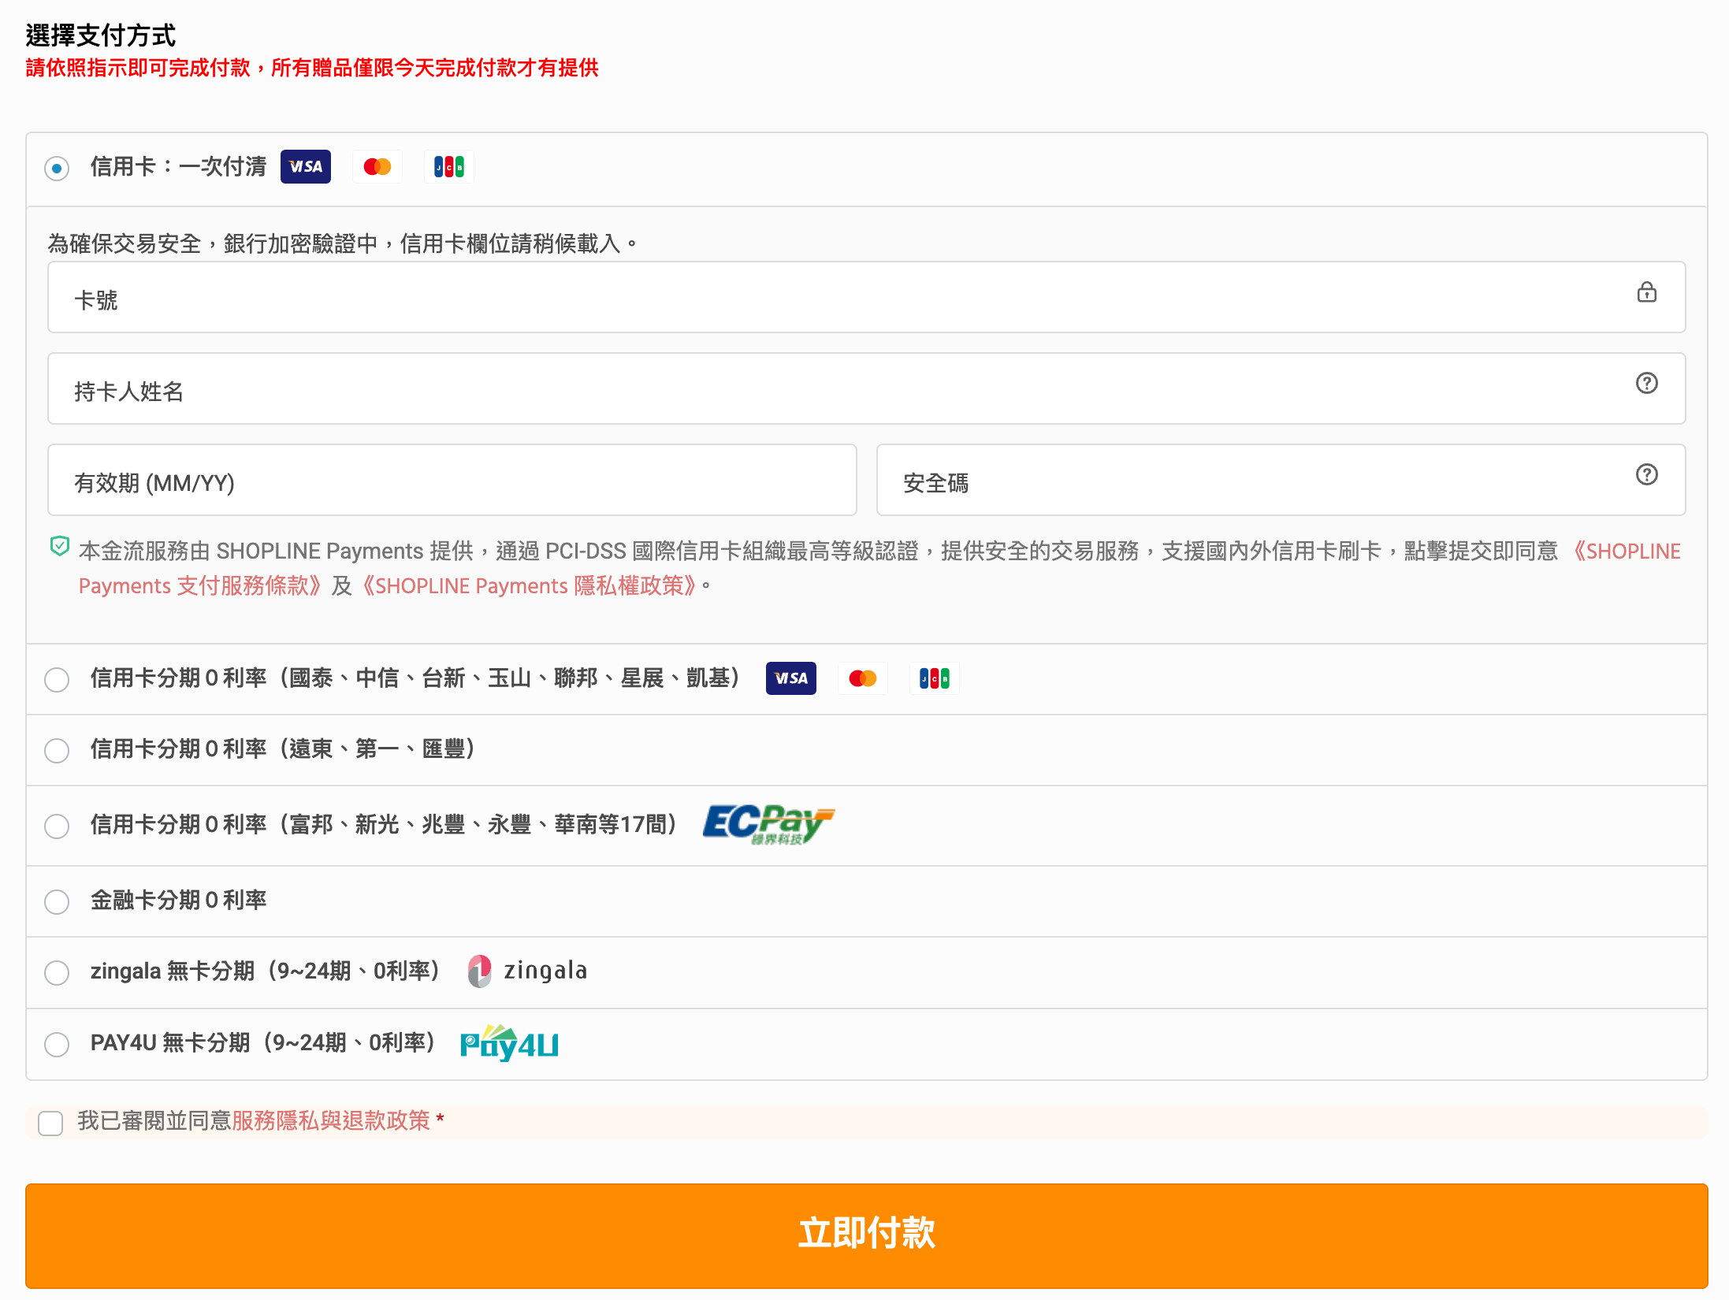Click the Pay4U logo

click(509, 1043)
